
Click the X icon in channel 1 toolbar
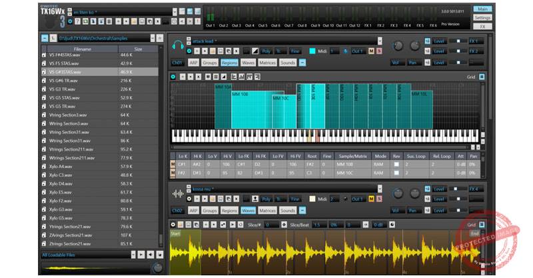point(237,51)
